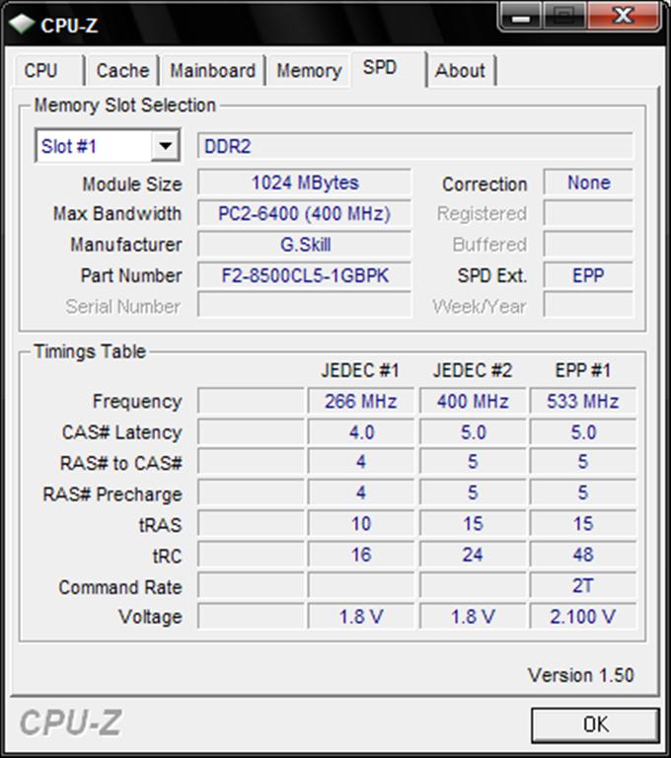The width and height of the screenshot is (671, 758).
Task: Click the G.Skill manufacturer value
Action: (x=305, y=245)
